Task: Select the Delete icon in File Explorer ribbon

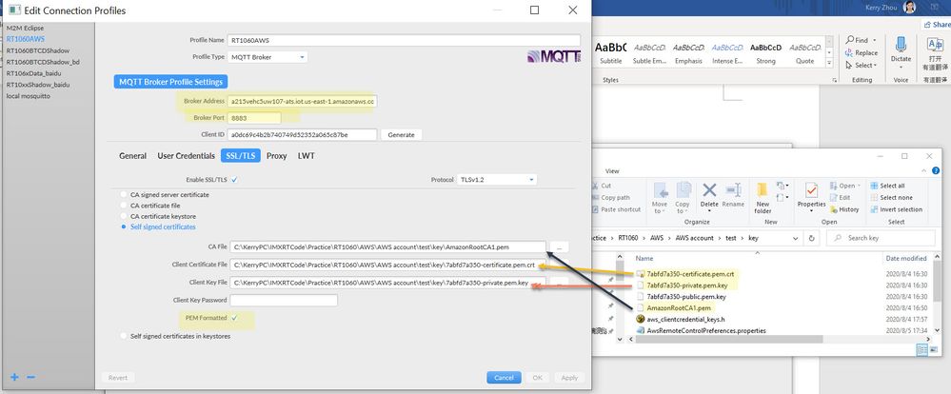Action: click(709, 196)
